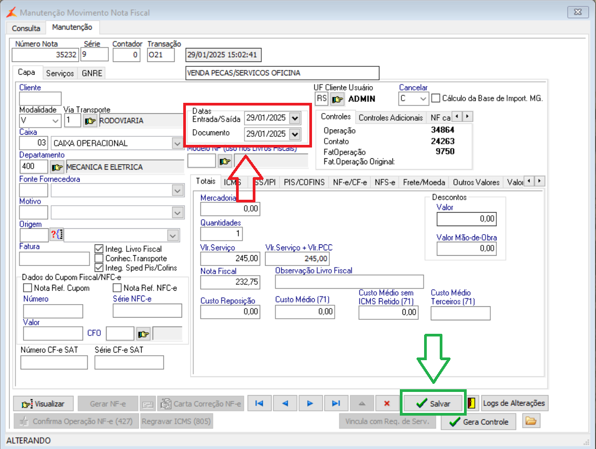
Task: Click the Valor Mão-de-Obra field
Action: click(x=466, y=249)
